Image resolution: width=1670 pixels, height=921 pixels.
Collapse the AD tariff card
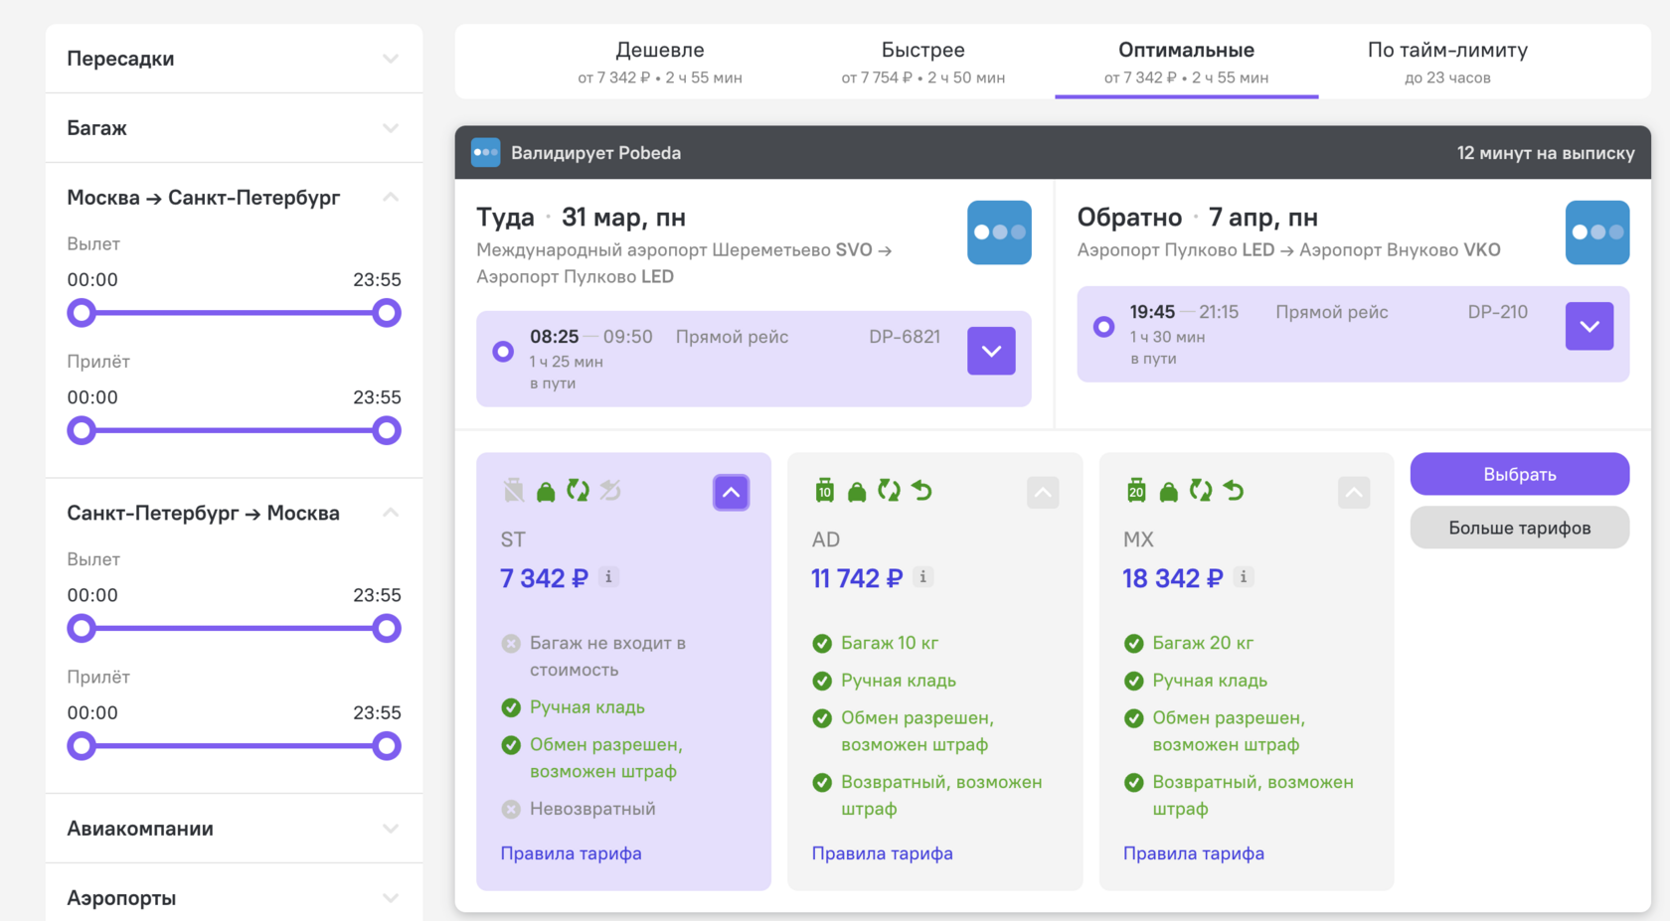(1043, 493)
